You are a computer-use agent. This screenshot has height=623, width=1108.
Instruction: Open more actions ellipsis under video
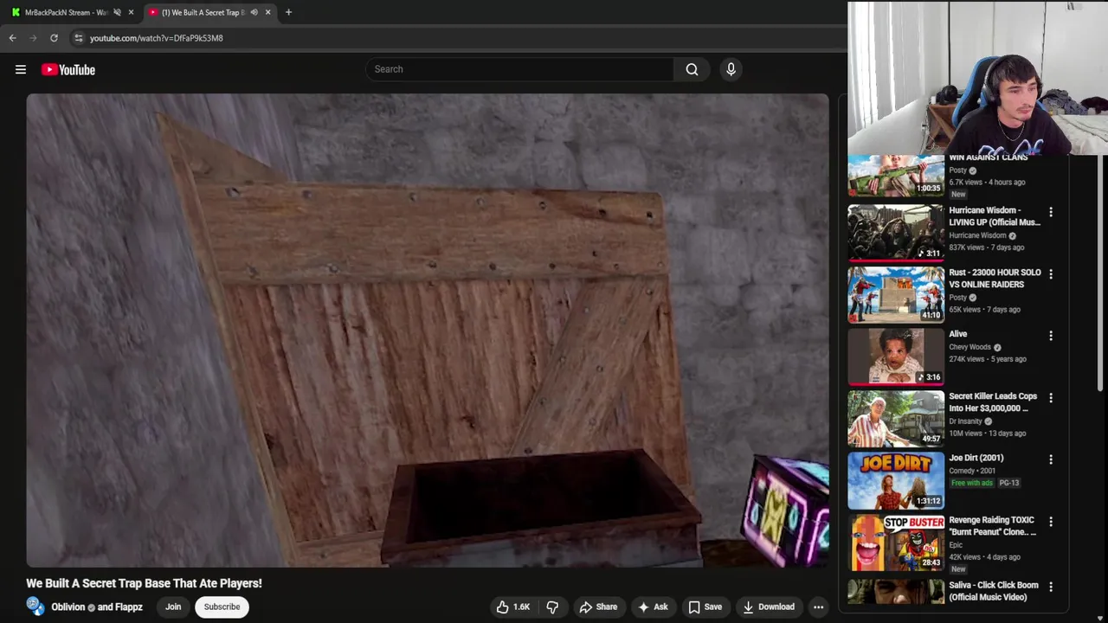pyautogui.click(x=818, y=607)
